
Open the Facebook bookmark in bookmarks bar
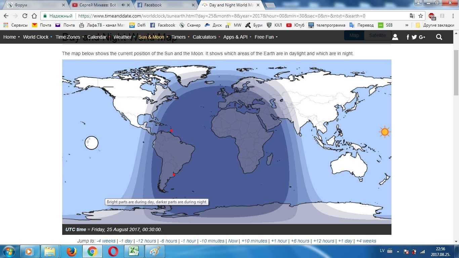click(163, 25)
